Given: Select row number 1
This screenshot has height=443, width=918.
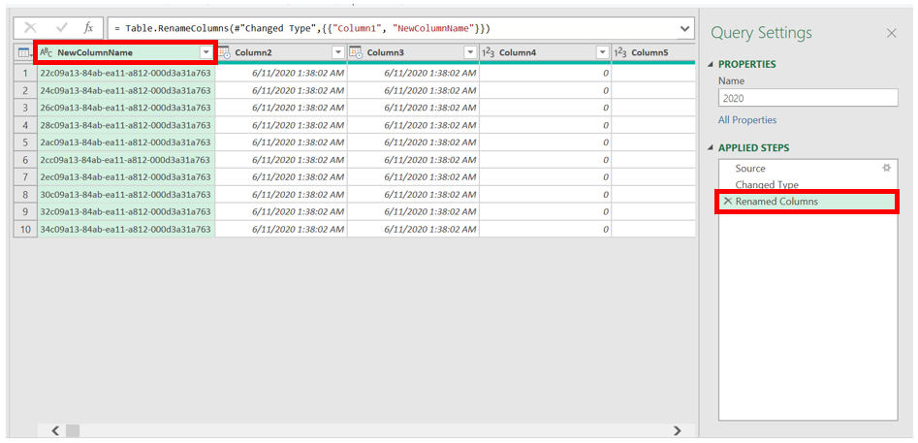Looking at the screenshot, I should click(x=25, y=73).
